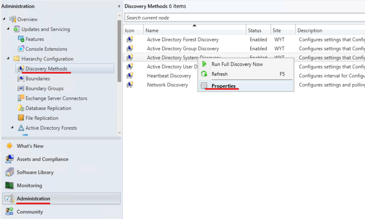This screenshot has height=219, width=365.
Task: Sort by the Site column header
Action: point(283,30)
